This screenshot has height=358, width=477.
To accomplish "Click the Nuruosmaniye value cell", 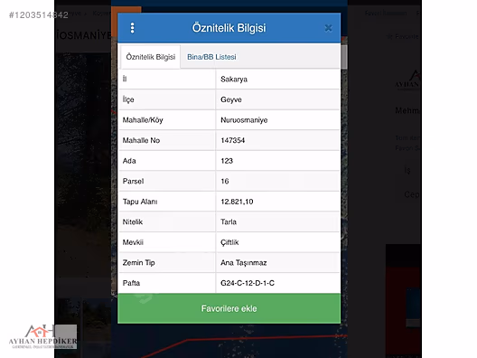I will 277,120.
